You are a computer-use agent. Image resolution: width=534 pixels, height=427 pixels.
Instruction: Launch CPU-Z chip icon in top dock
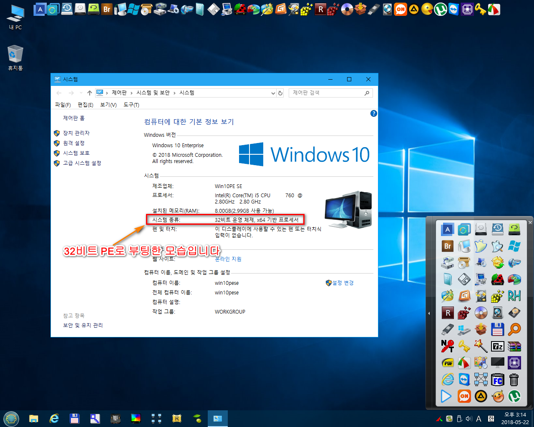(x=467, y=9)
